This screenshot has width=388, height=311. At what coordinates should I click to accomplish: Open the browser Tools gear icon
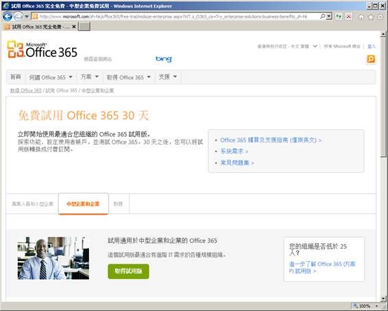tap(380, 17)
